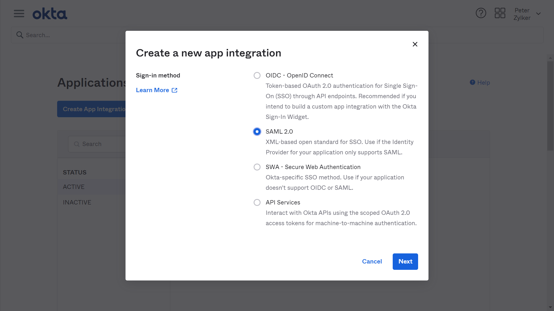Cancel the new app integration dialog
The height and width of the screenshot is (311, 554).
point(372,261)
